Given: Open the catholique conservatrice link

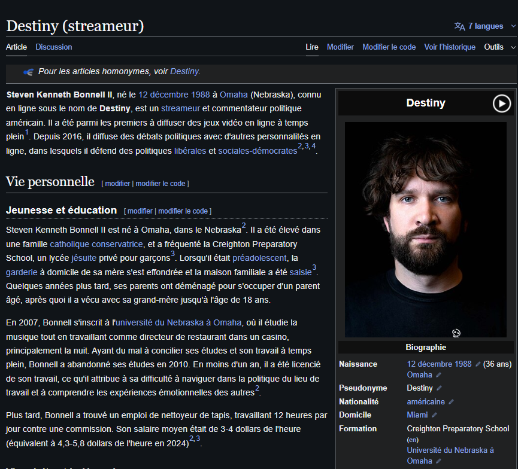Looking at the screenshot, I should pos(96,244).
